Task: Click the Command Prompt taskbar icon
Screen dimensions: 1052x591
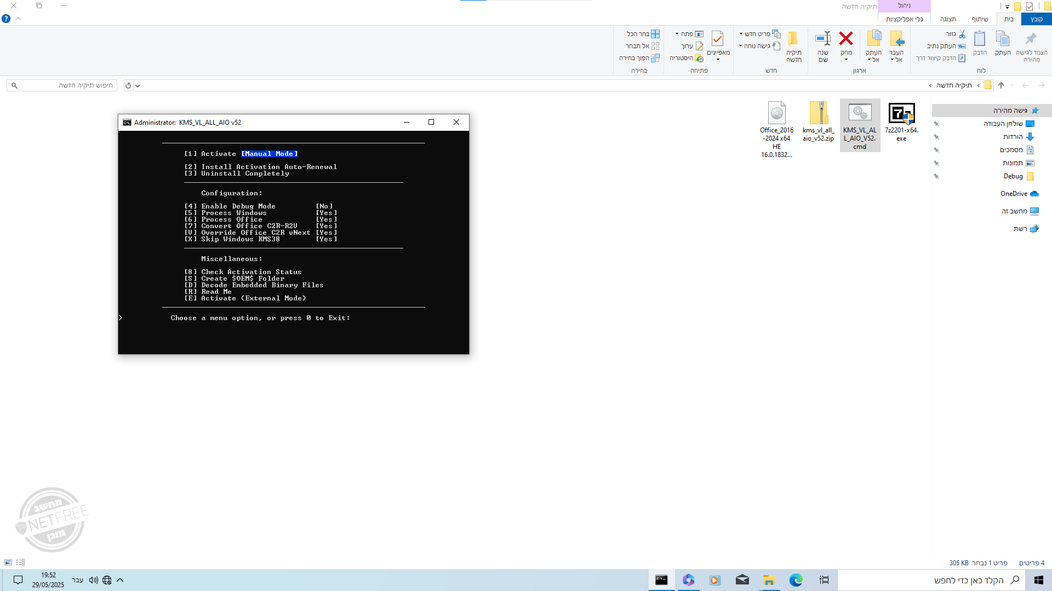Action: point(661,580)
